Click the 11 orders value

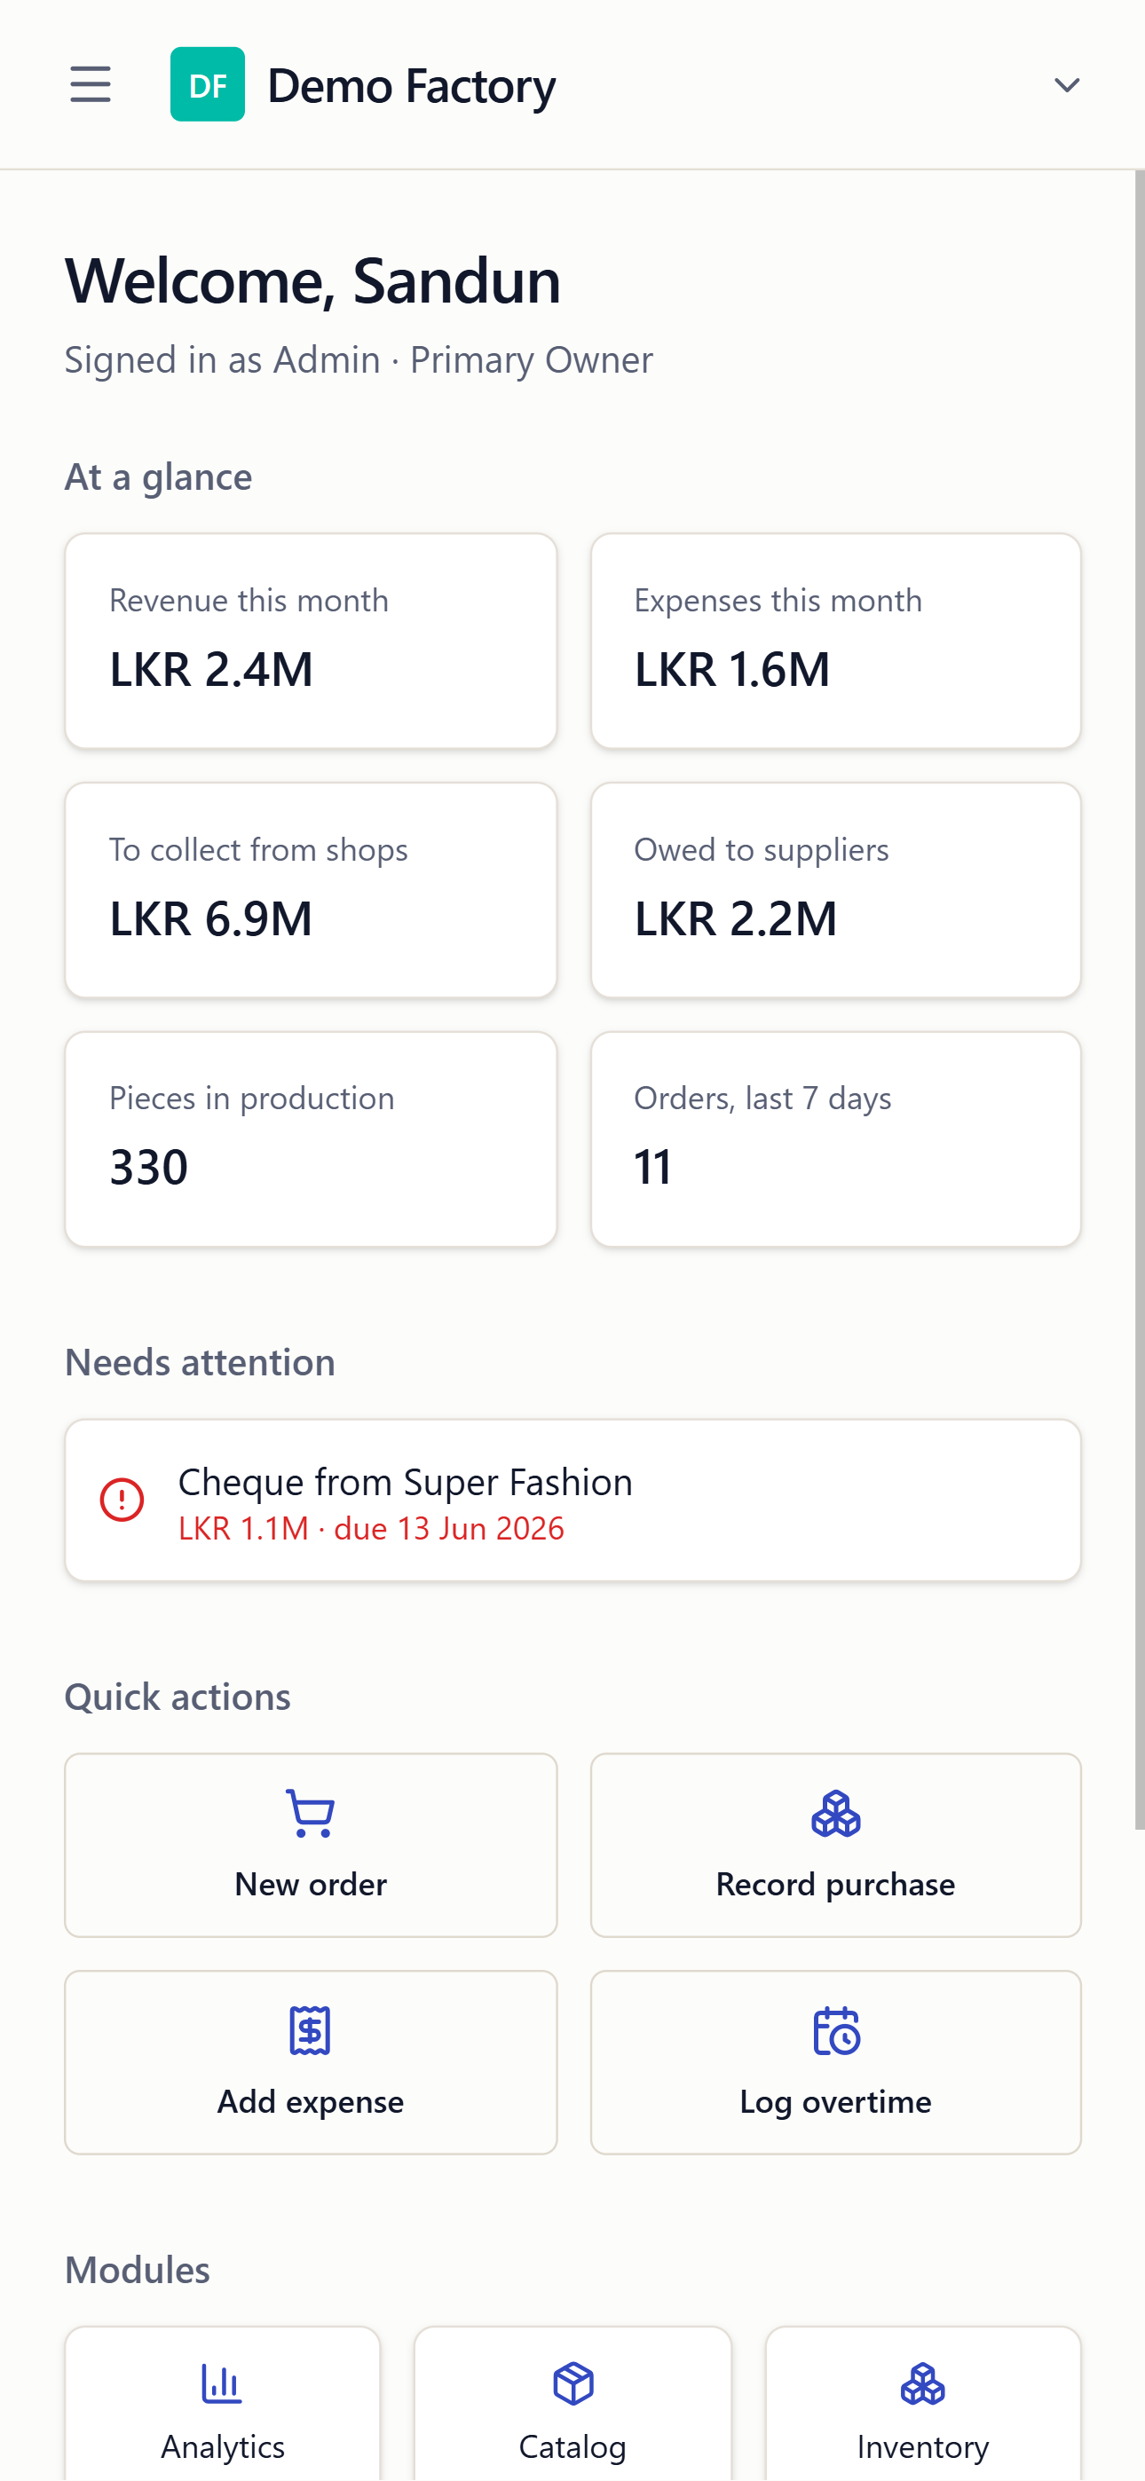(652, 1168)
